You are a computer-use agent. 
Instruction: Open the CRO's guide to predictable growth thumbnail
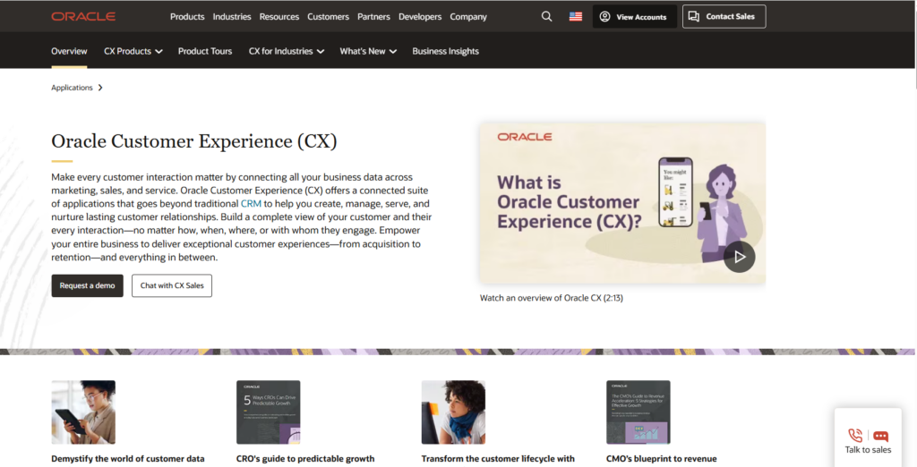[x=268, y=412]
